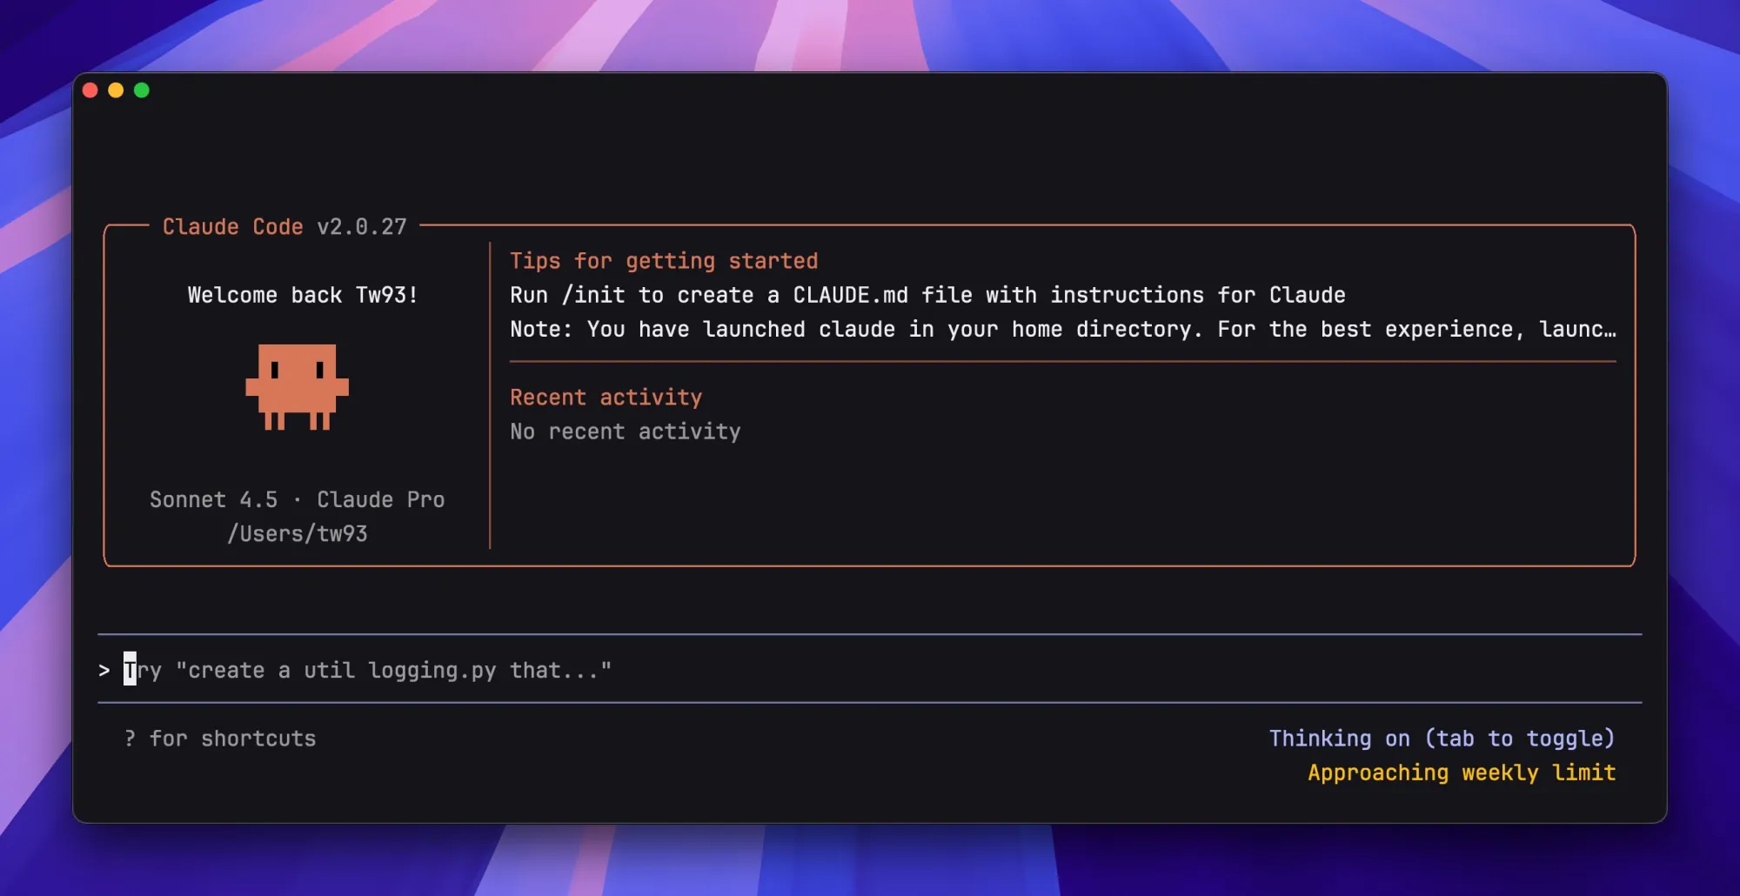The width and height of the screenshot is (1740, 896).
Task: Click 'Welcome back Tw93!' greeting
Action: (x=302, y=295)
